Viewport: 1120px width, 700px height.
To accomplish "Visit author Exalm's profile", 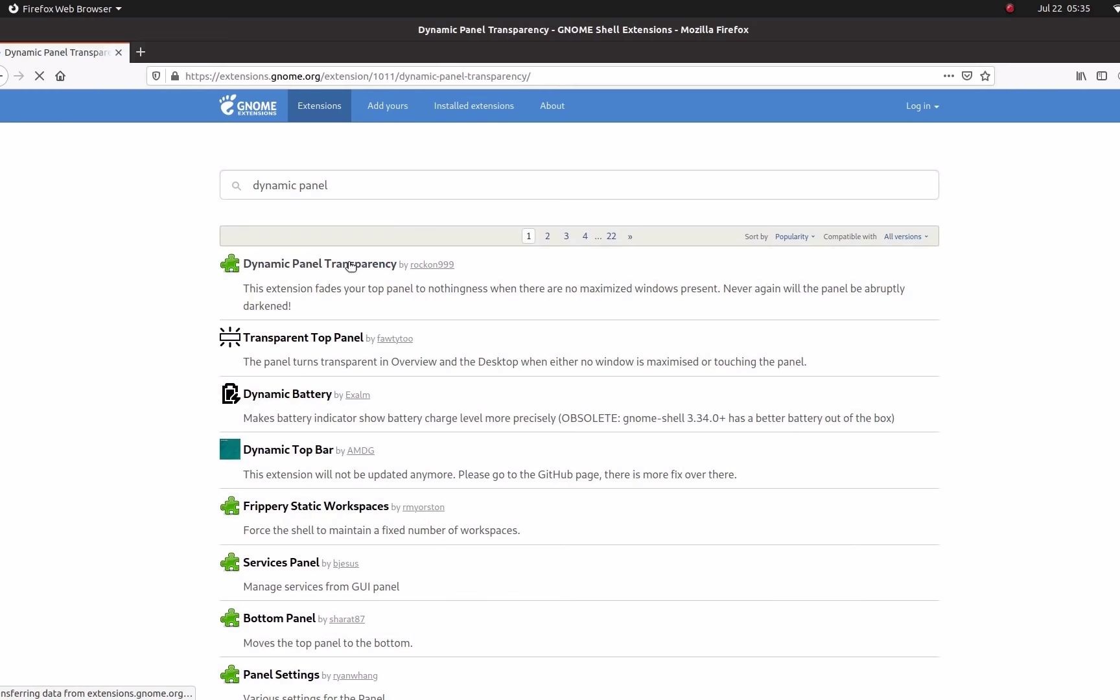I will (357, 395).
